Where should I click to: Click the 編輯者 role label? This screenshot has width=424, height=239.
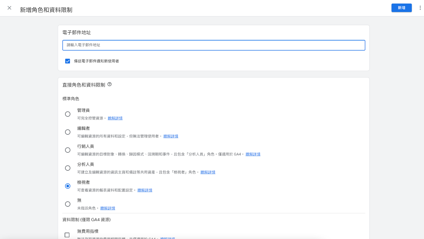click(x=83, y=128)
